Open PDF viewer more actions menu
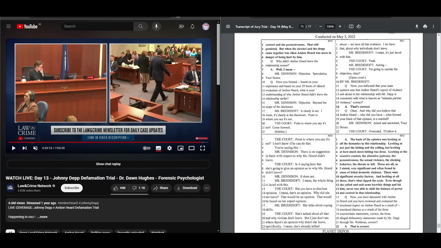 [433, 27]
